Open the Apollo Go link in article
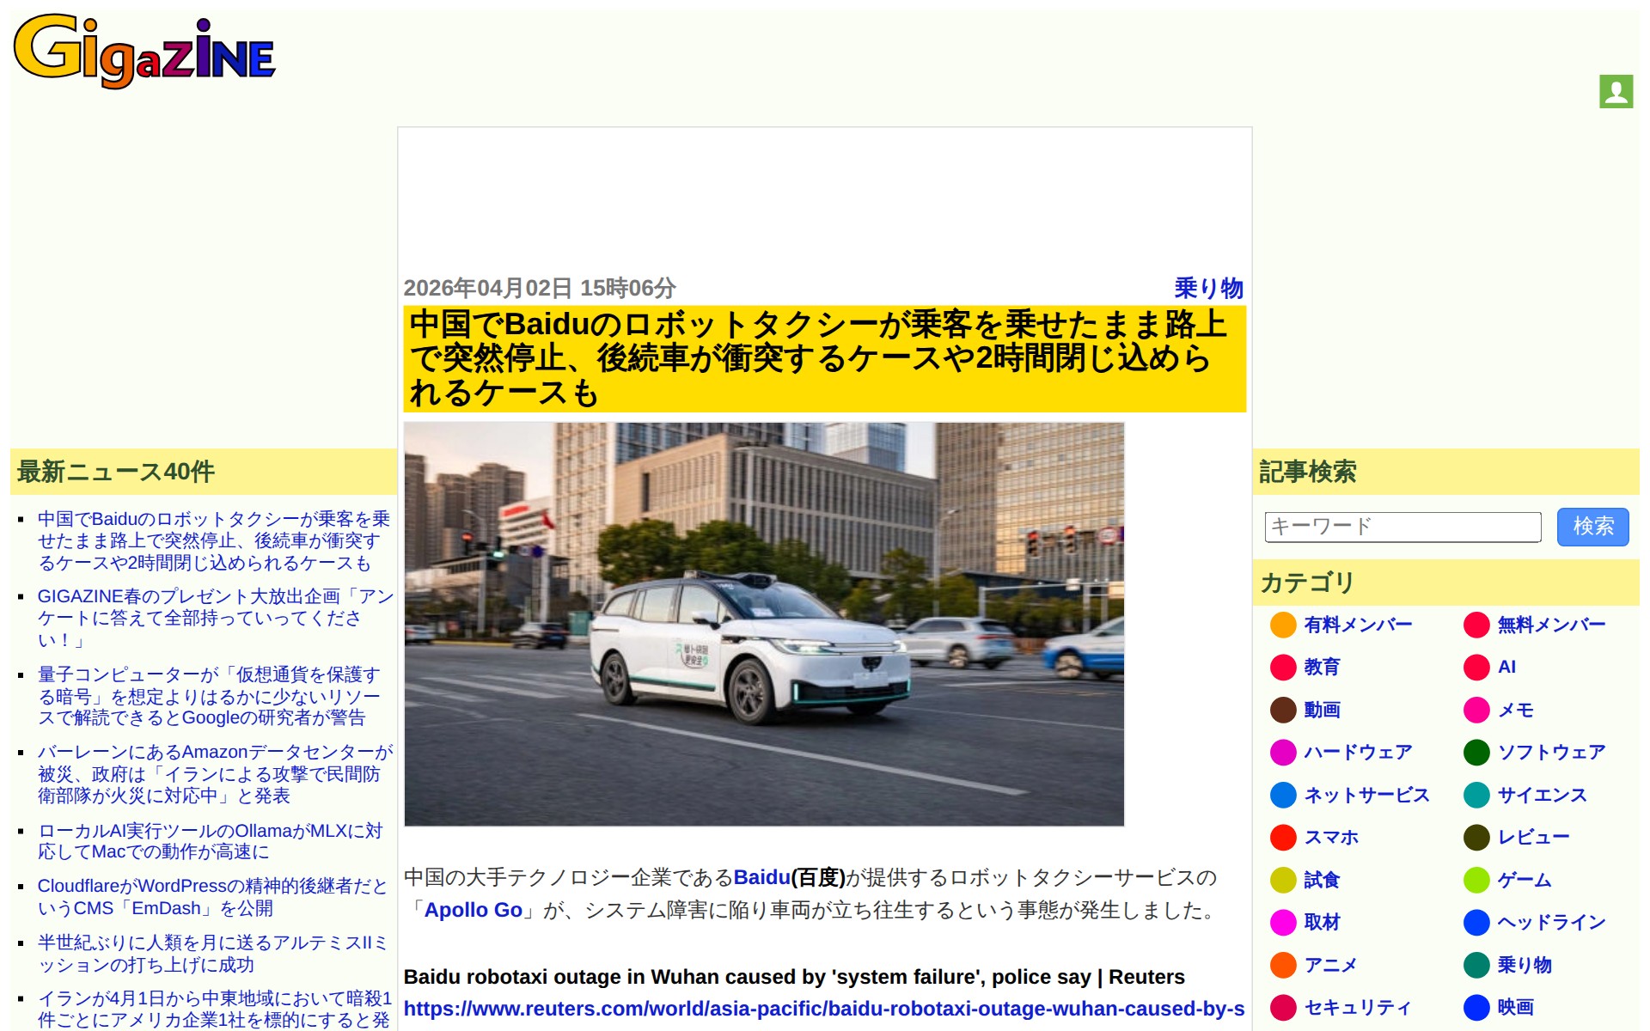The width and height of the screenshot is (1650, 1031). 474,910
